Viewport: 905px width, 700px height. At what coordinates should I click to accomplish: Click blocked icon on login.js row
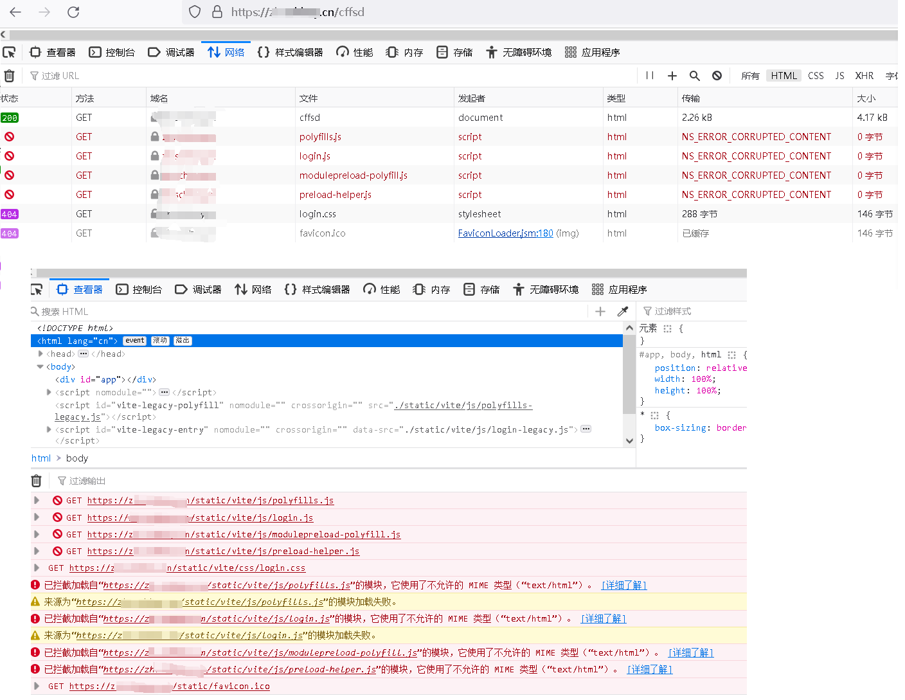click(x=10, y=156)
